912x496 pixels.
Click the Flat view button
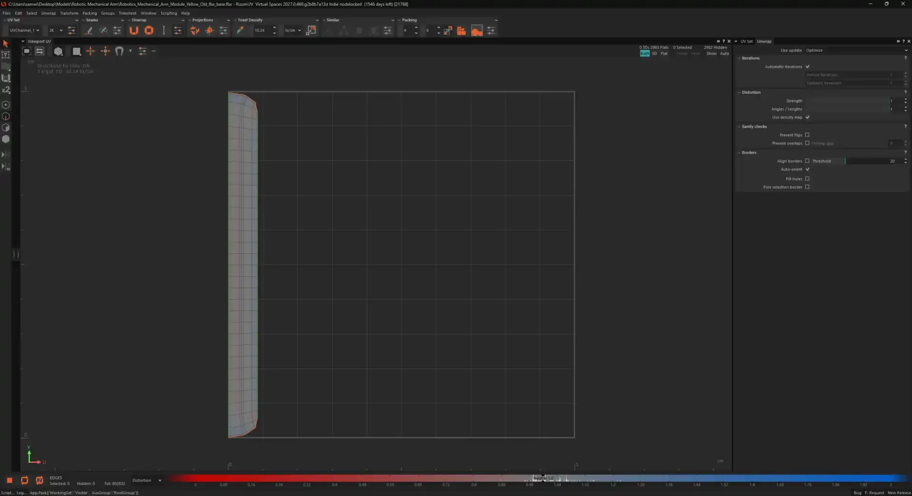click(664, 54)
